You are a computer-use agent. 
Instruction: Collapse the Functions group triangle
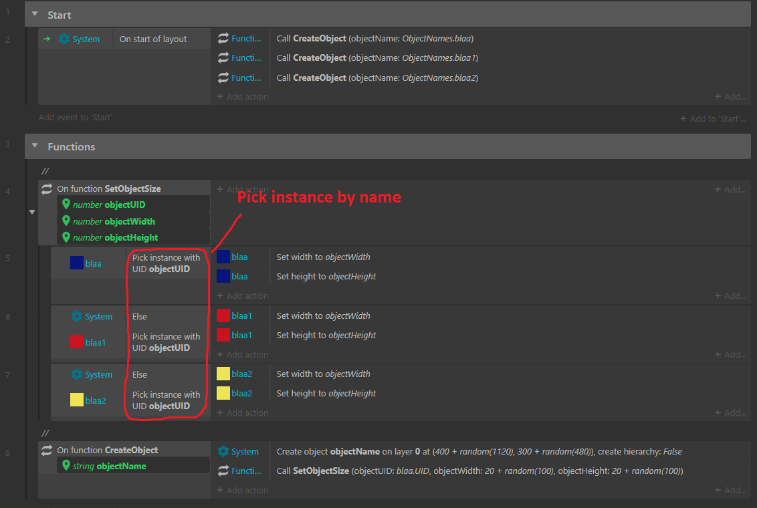click(35, 145)
